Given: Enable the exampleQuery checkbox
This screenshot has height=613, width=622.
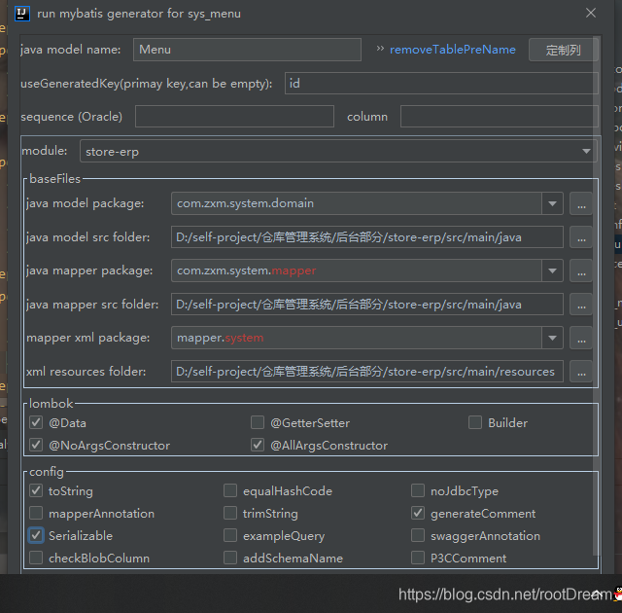Looking at the screenshot, I should [x=230, y=535].
